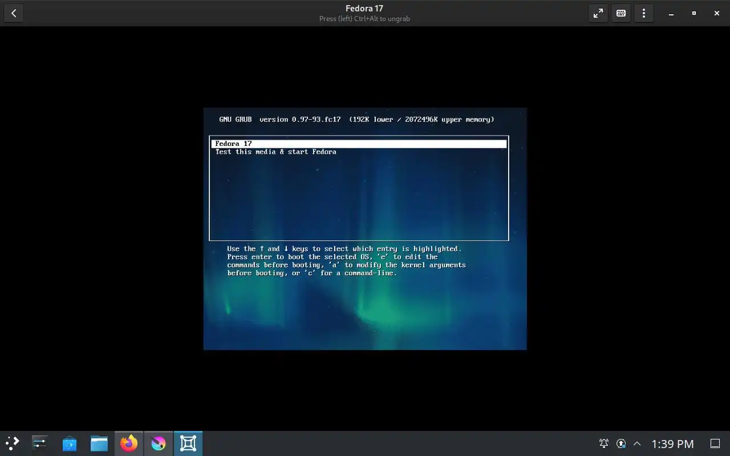Image resolution: width=730 pixels, height=456 pixels.
Task: Select the Fedora 17 boot entry
Action: (x=359, y=144)
